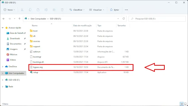
Task: Click the efi folder icon
Action: coord(31,36)
